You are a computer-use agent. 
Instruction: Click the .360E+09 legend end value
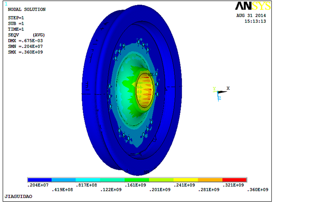coord(257,190)
